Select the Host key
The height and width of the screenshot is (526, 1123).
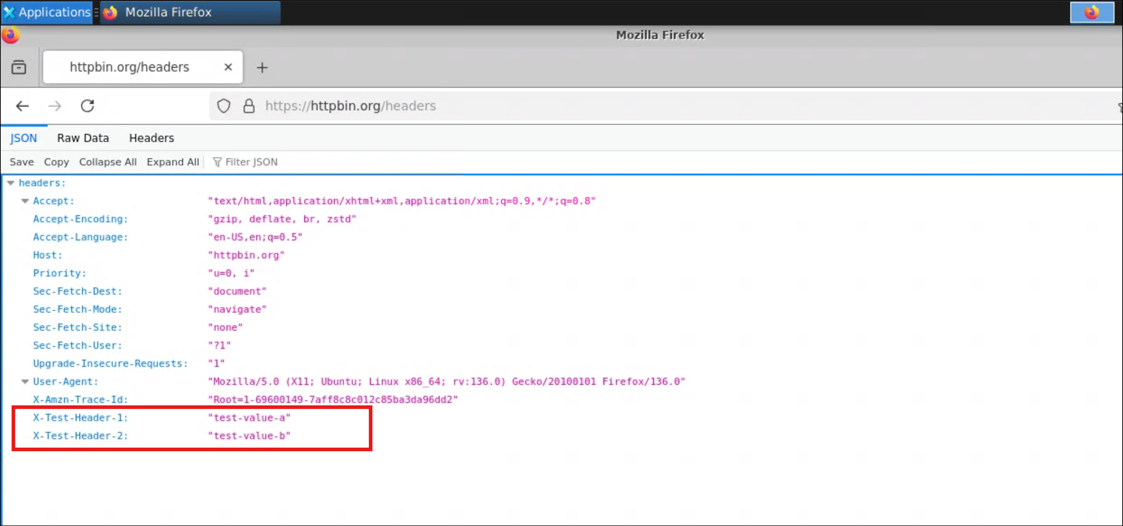(x=48, y=255)
